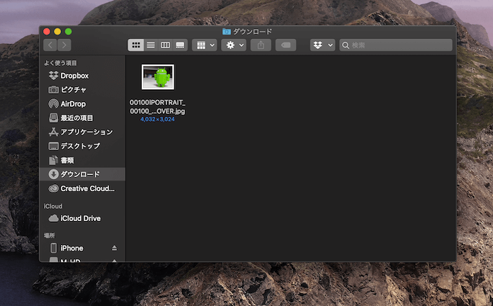Switch to list view
The height and width of the screenshot is (306, 493).
pyautogui.click(x=151, y=45)
